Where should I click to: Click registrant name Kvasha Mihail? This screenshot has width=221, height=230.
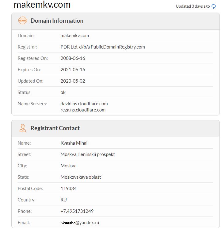point(74,143)
